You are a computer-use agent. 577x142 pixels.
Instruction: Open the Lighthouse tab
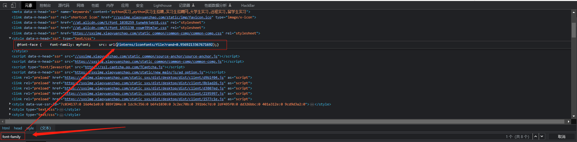click(x=162, y=5)
